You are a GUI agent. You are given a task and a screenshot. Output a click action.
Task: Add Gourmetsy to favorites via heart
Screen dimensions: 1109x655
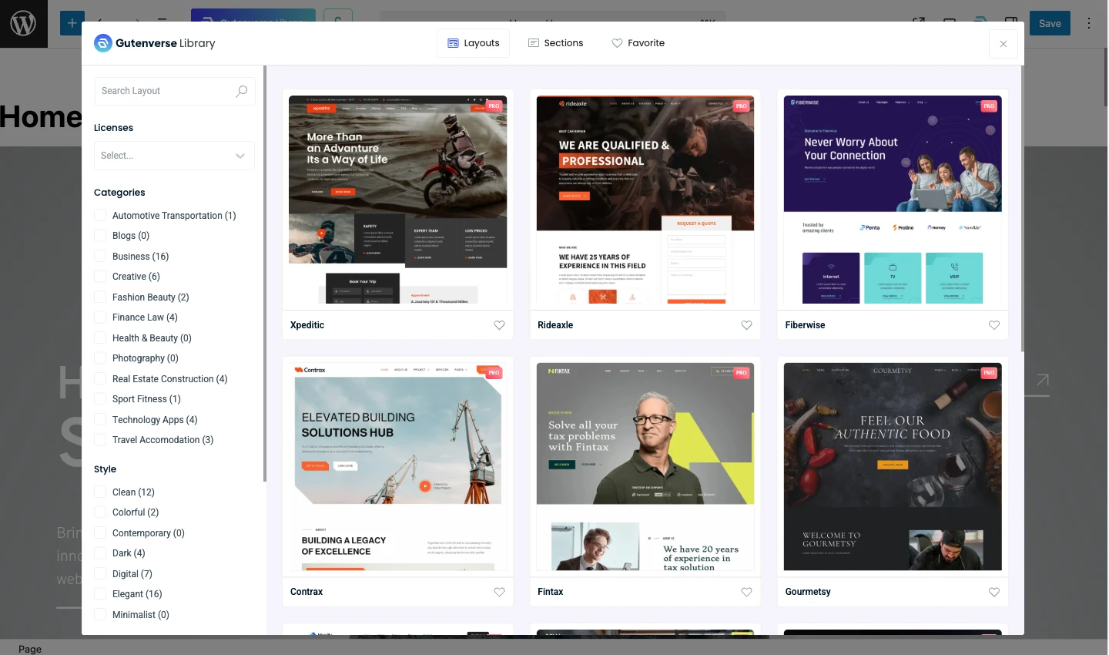pos(993,592)
